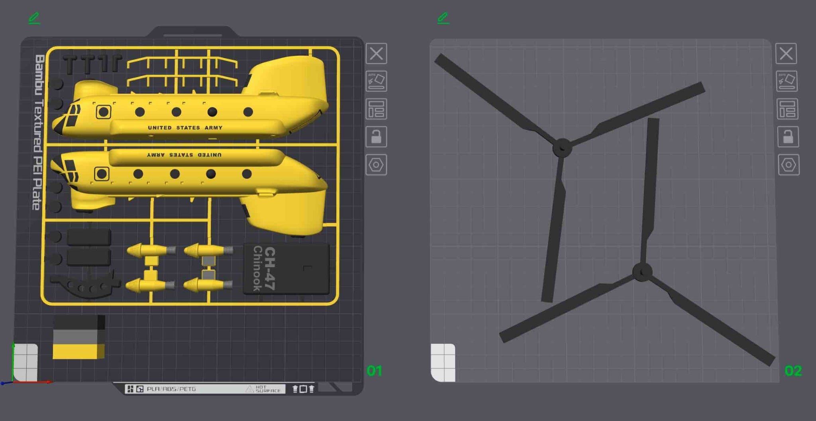Click the plate number 01 label

click(375, 371)
